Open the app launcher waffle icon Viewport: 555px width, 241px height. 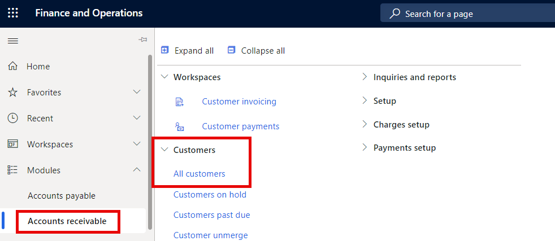(13, 14)
